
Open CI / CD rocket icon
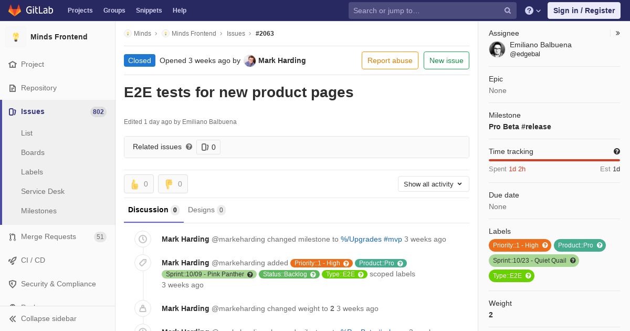coord(13,261)
